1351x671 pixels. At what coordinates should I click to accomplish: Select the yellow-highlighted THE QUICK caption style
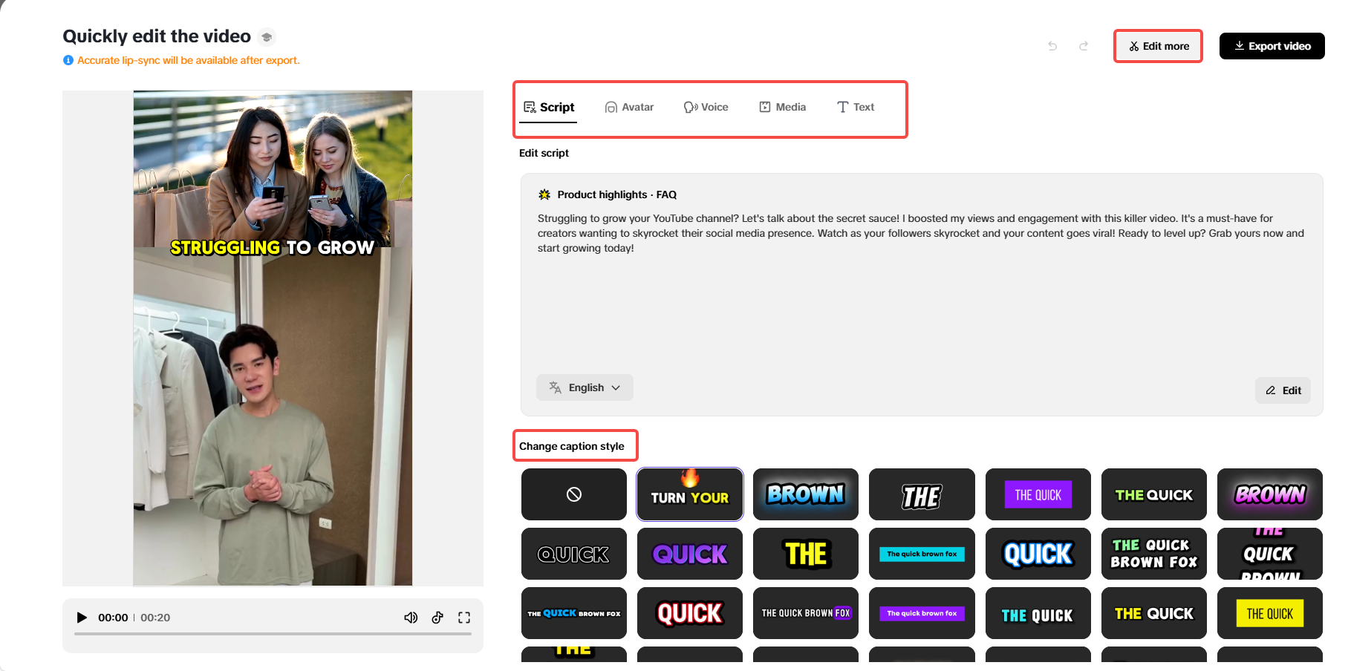tap(1270, 613)
